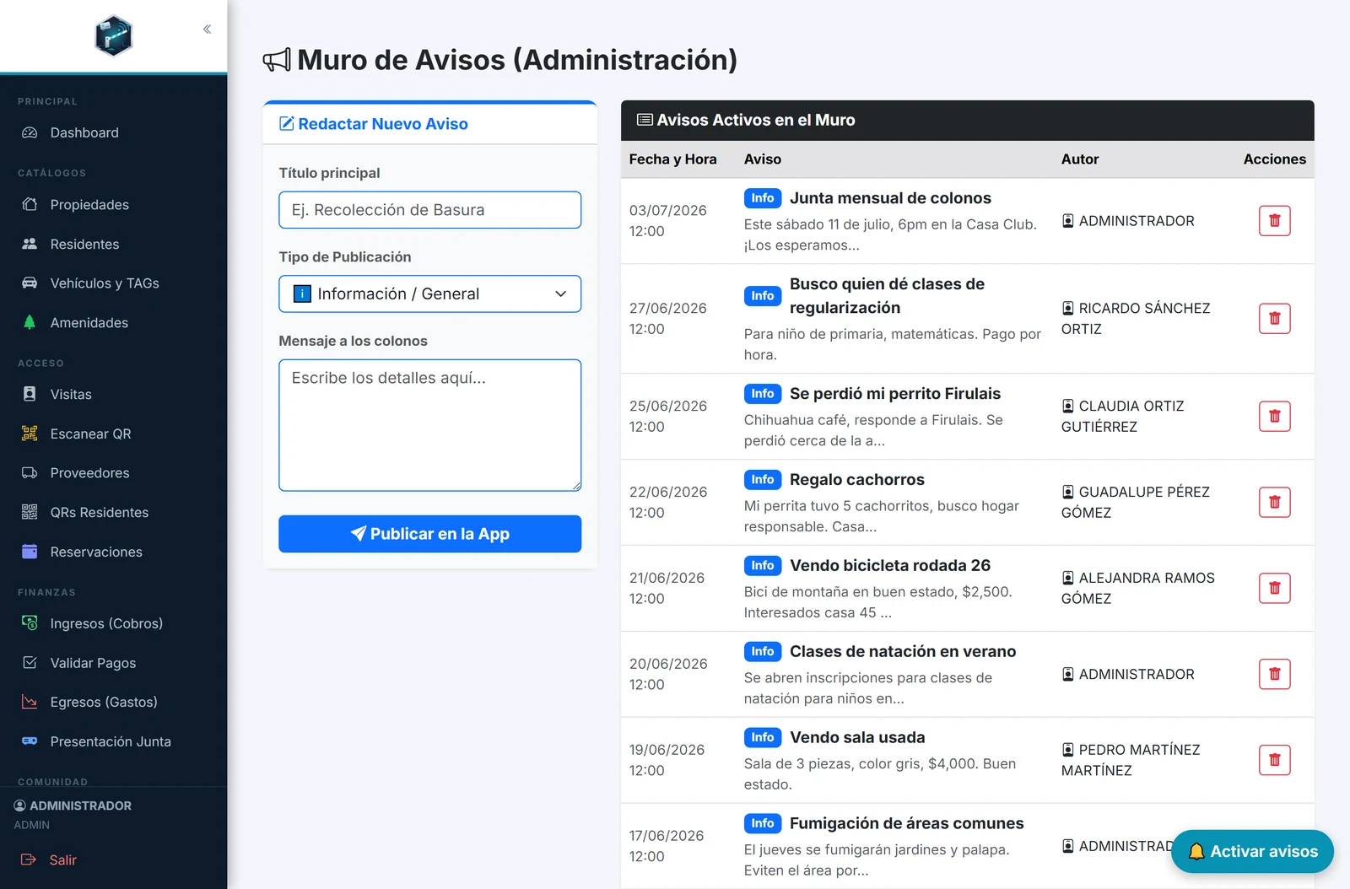1350x889 pixels.
Task: Click the Reservaciones calendar icon
Action: click(x=30, y=552)
